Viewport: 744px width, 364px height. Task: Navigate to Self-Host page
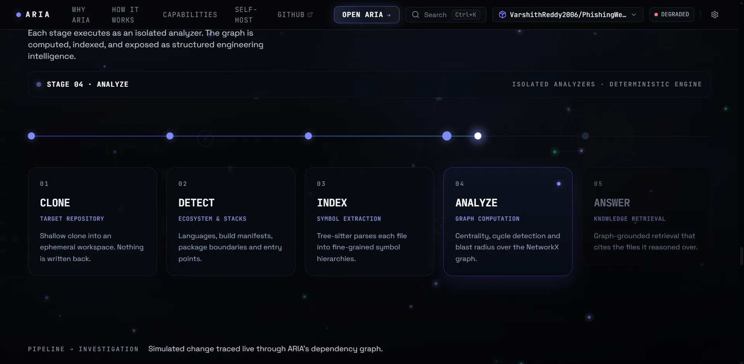point(246,15)
